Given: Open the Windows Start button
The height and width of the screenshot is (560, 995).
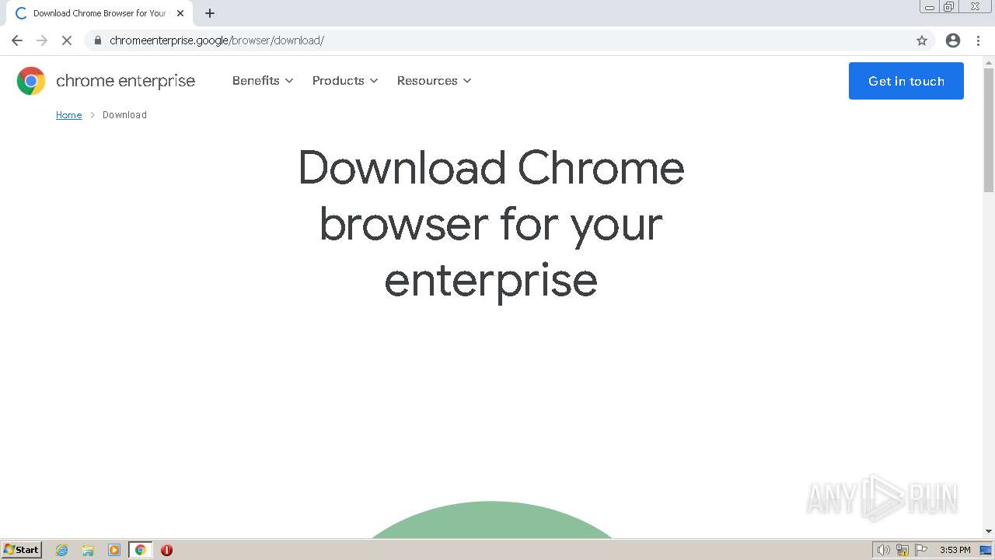Looking at the screenshot, I should (21, 549).
